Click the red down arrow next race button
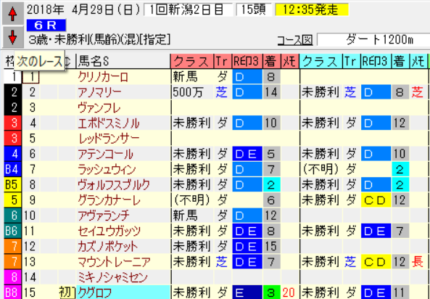Screen dimensions: 430x299 click(12, 37)
